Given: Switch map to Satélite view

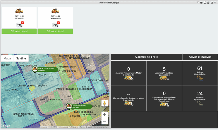Looking at the screenshot, I should [21, 58].
